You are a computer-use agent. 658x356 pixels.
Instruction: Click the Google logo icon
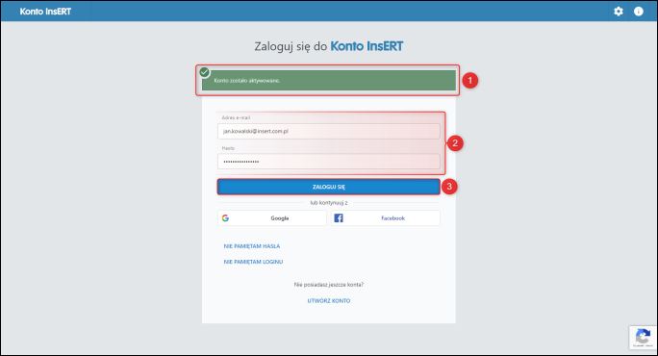[x=225, y=217]
